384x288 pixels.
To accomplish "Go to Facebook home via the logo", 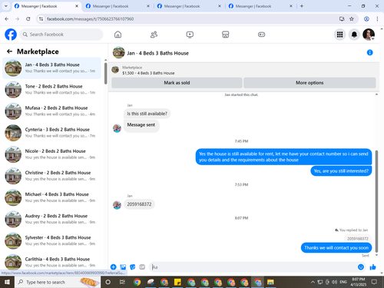I will click(11, 35).
